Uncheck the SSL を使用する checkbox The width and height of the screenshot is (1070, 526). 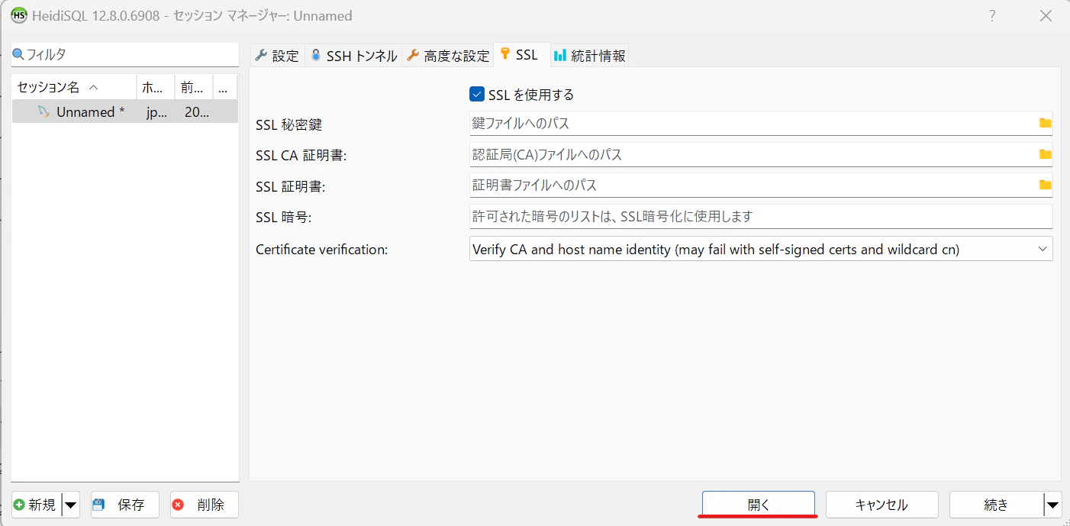tap(477, 95)
